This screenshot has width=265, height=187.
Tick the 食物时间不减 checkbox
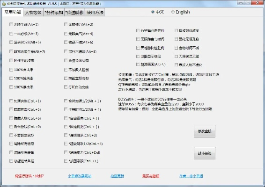(x=176, y=48)
